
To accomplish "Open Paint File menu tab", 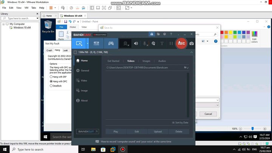I will point(62,27).
